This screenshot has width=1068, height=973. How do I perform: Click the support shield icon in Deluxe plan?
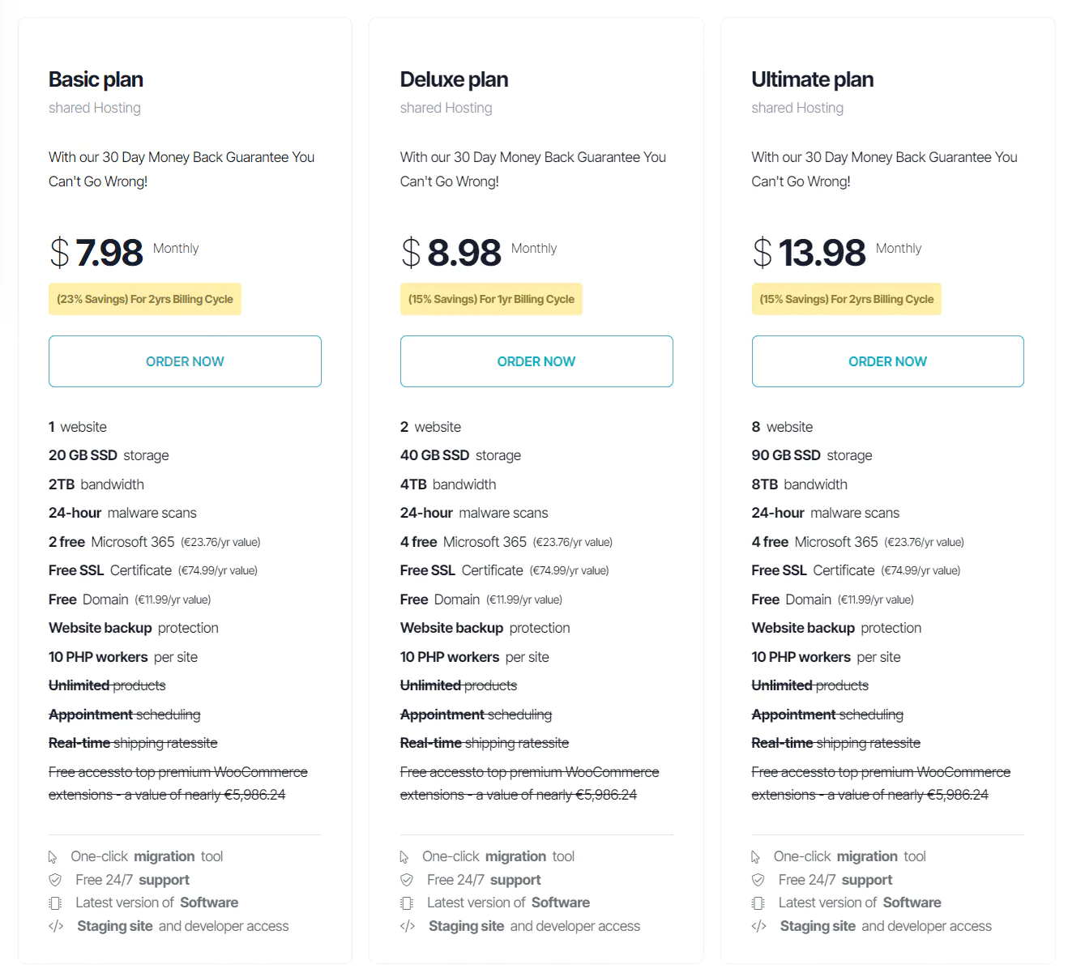(x=407, y=880)
